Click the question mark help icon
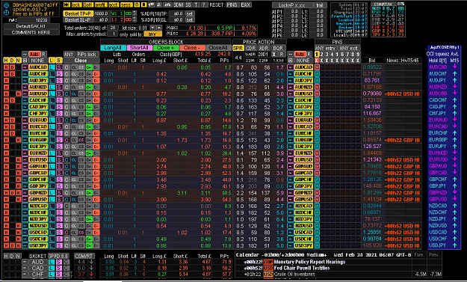 tap(204, 4)
